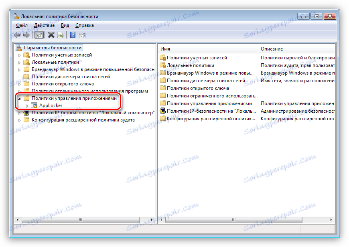Click the Back navigation arrow
This screenshot has height=247, width=349.
17,35
